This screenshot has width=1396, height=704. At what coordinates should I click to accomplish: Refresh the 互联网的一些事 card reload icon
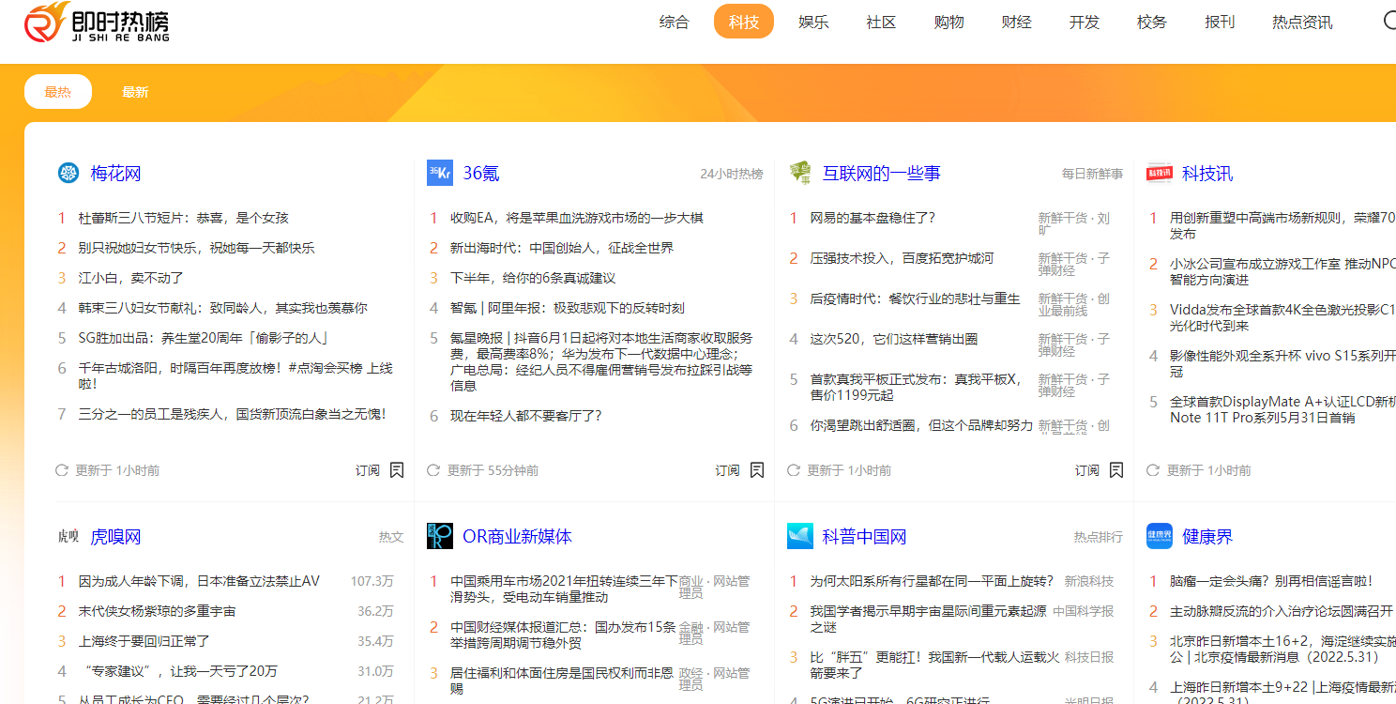pyautogui.click(x=794, y=470)
